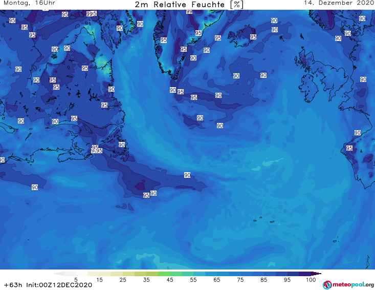Select the '+63h' forecast hour text
Screen dimensions: 375x290
click(x=13, y=285)
